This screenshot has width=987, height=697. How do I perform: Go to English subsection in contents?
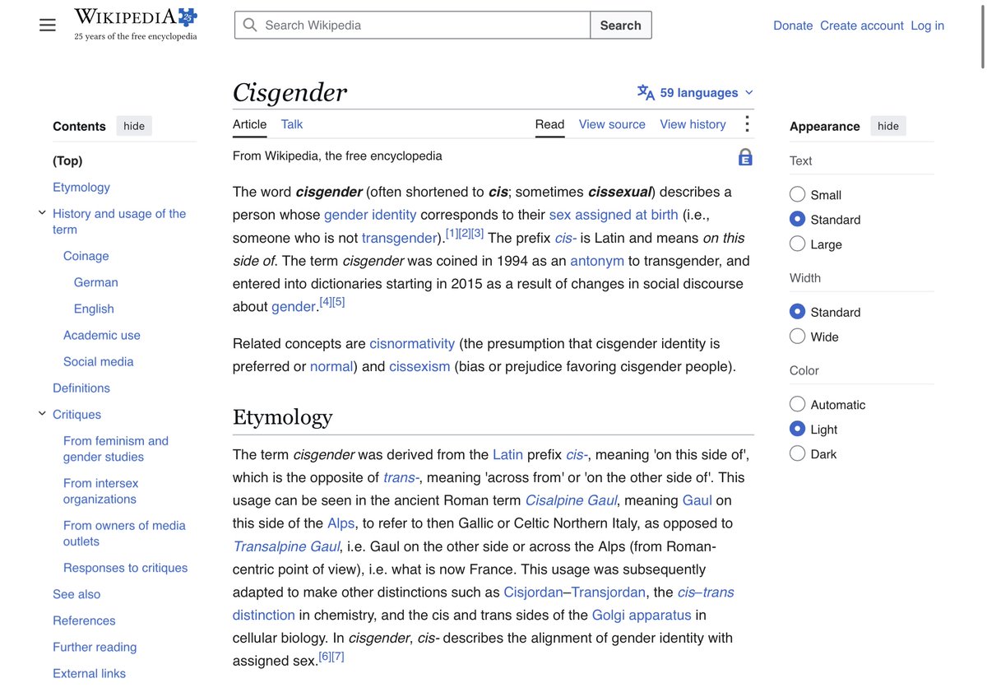click(x=94, y=309)
